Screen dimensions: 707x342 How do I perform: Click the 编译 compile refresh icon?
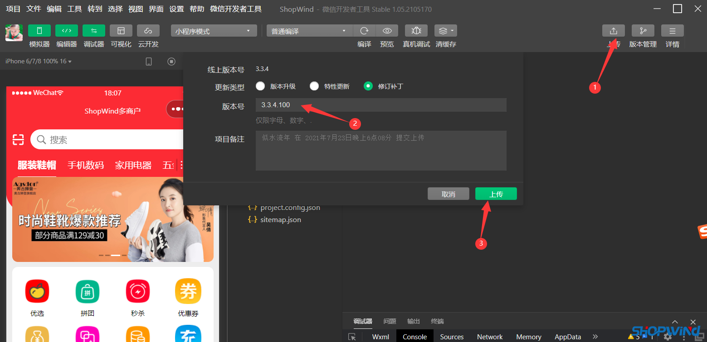click(364, 30)
